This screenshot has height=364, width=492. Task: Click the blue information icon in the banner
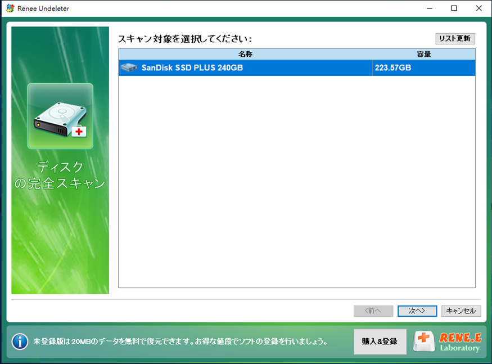(x=20, y=341)
